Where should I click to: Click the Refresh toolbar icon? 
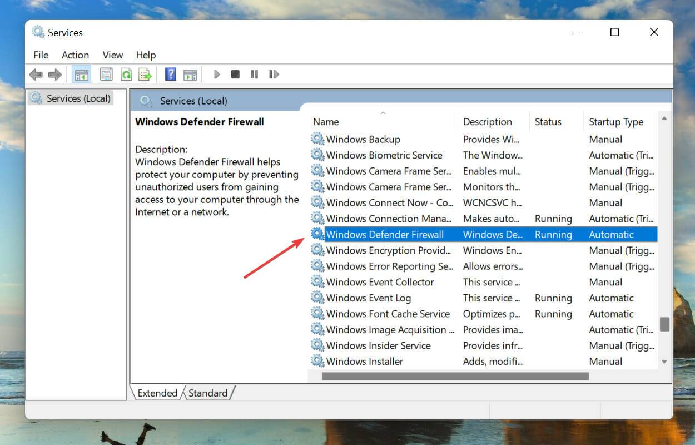(x=127, y=75)
